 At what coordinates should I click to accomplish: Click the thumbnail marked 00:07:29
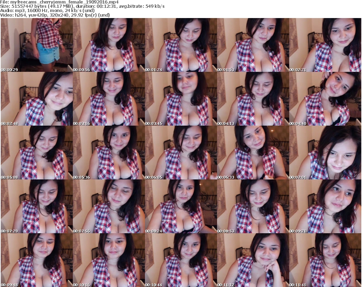click(x=37, y=206)
